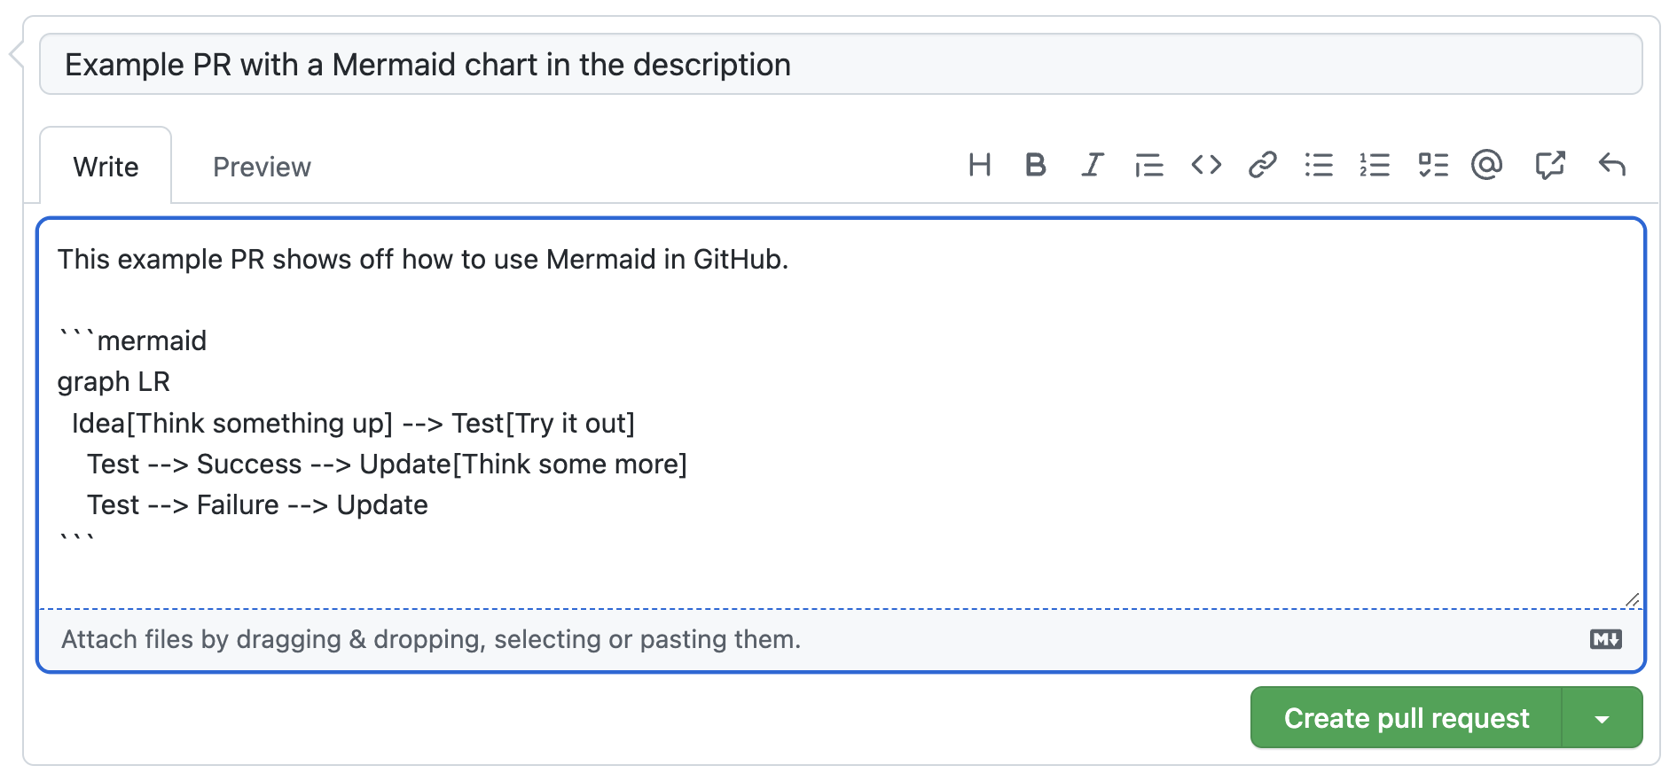
Task: Insert a quote block
Action: 1148,165
